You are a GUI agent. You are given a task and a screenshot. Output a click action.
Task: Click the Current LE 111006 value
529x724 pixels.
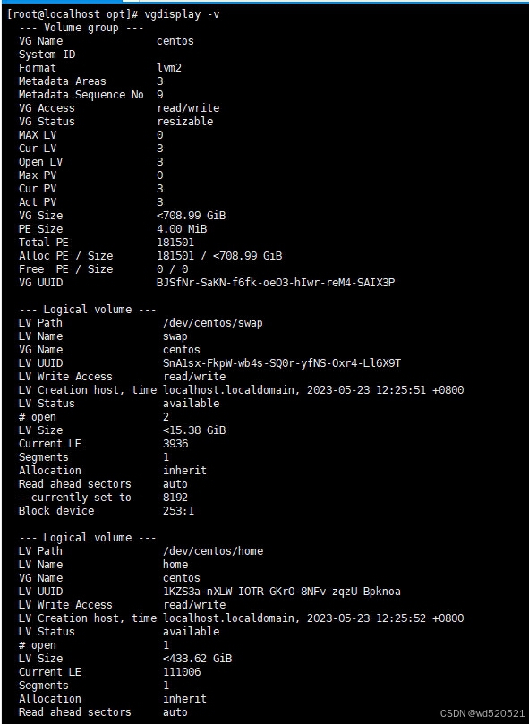(182, 672)
